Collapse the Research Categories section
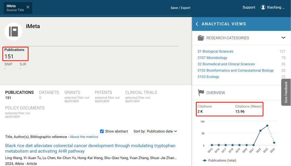 click(283, 38)
